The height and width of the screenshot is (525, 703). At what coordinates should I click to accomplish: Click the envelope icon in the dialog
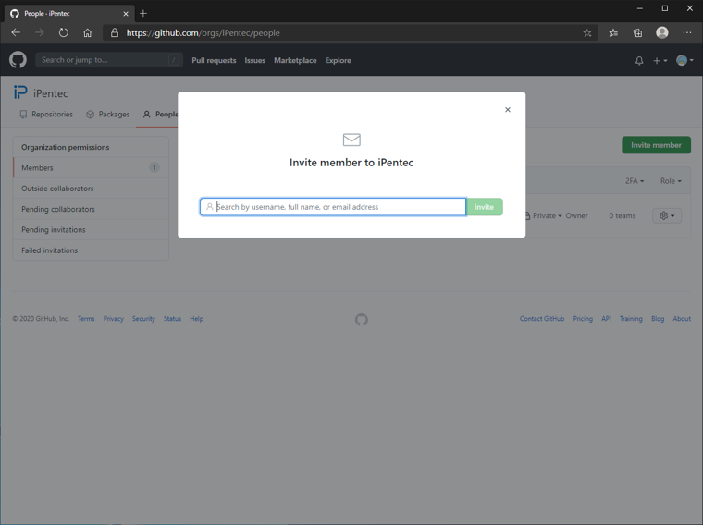(x=351, y=140)
